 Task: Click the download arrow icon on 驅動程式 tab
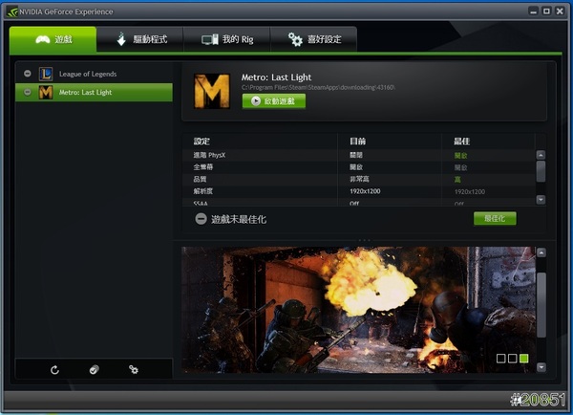click(121, 39)
